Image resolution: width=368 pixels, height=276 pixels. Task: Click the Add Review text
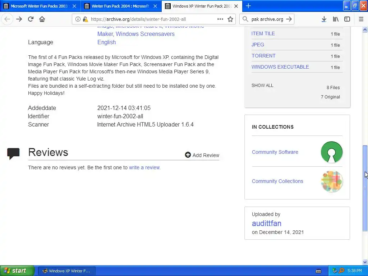[x=206, y=155]
